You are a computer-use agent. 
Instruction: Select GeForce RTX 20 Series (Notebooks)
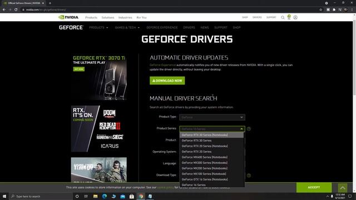coord(211,146)
